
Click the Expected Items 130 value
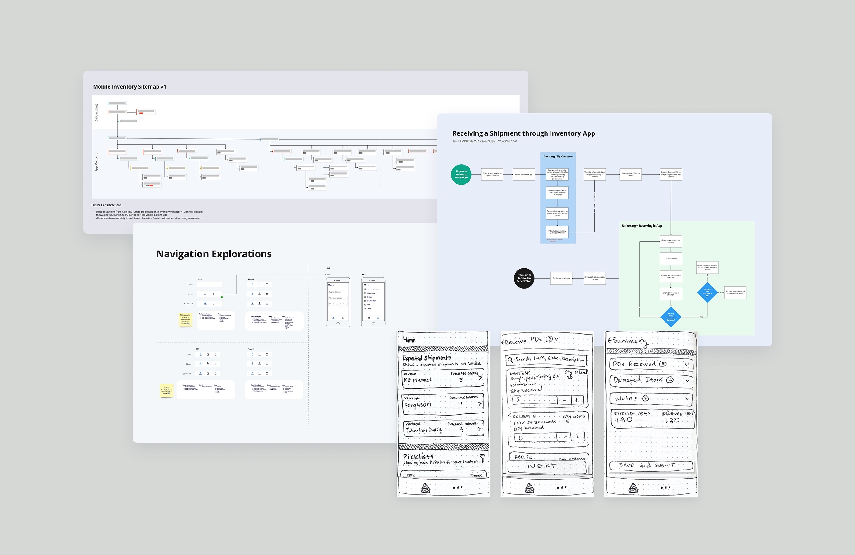(624, 421)
